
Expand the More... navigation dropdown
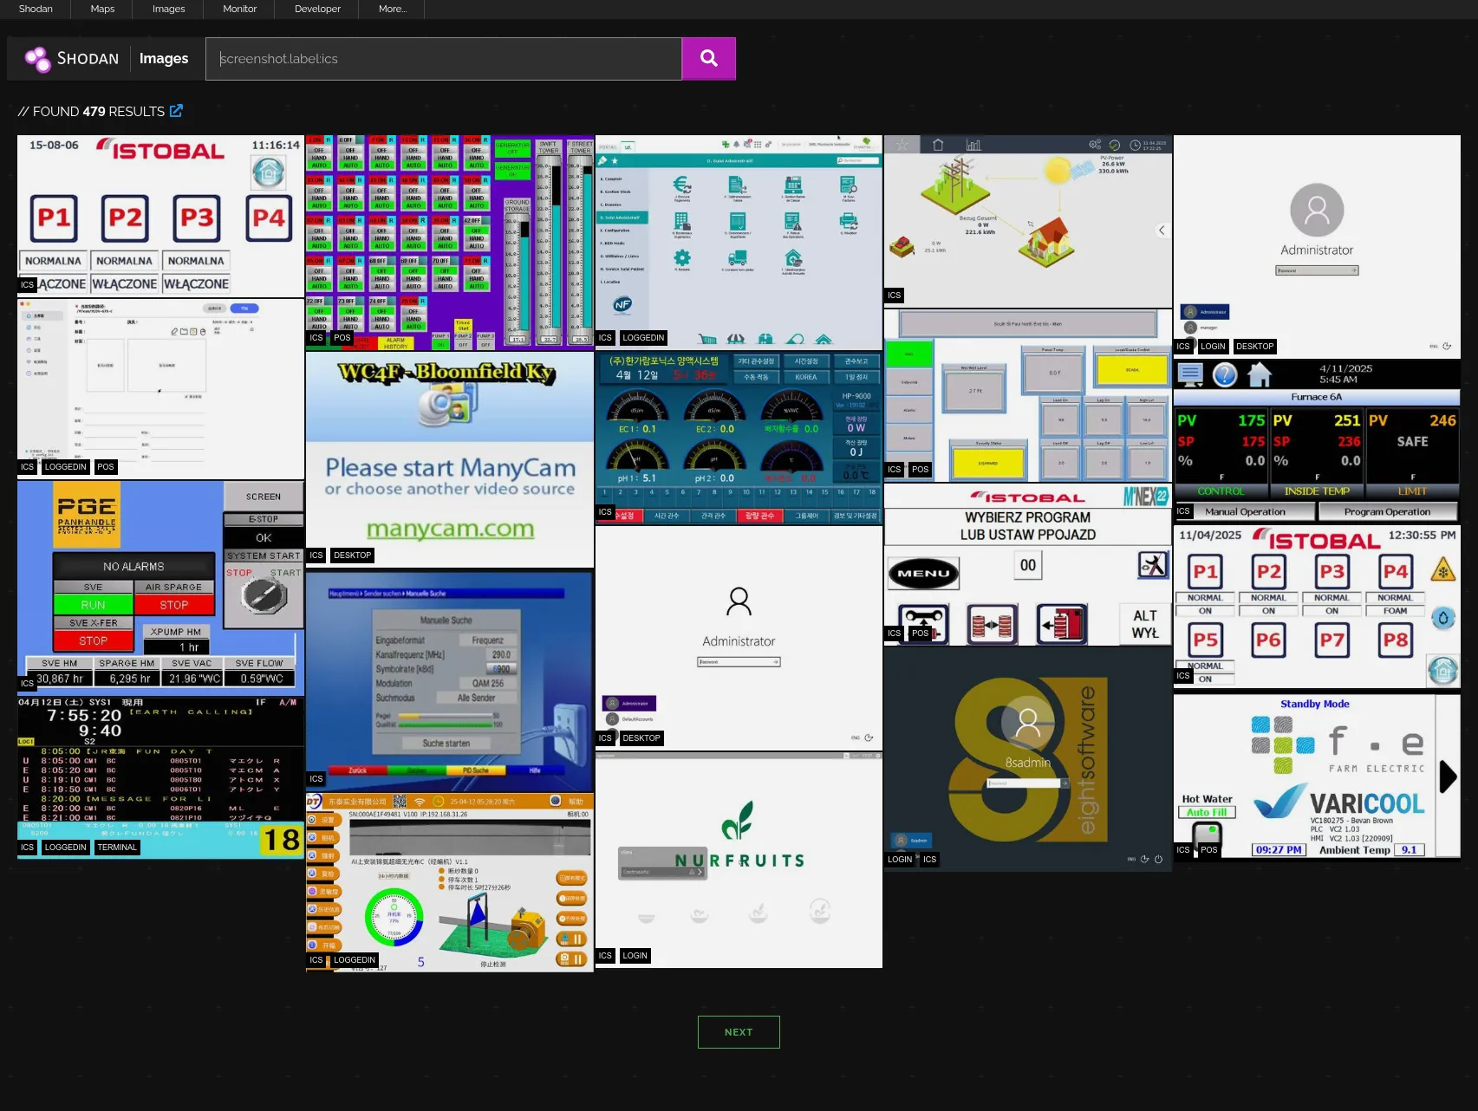(392, 9)
